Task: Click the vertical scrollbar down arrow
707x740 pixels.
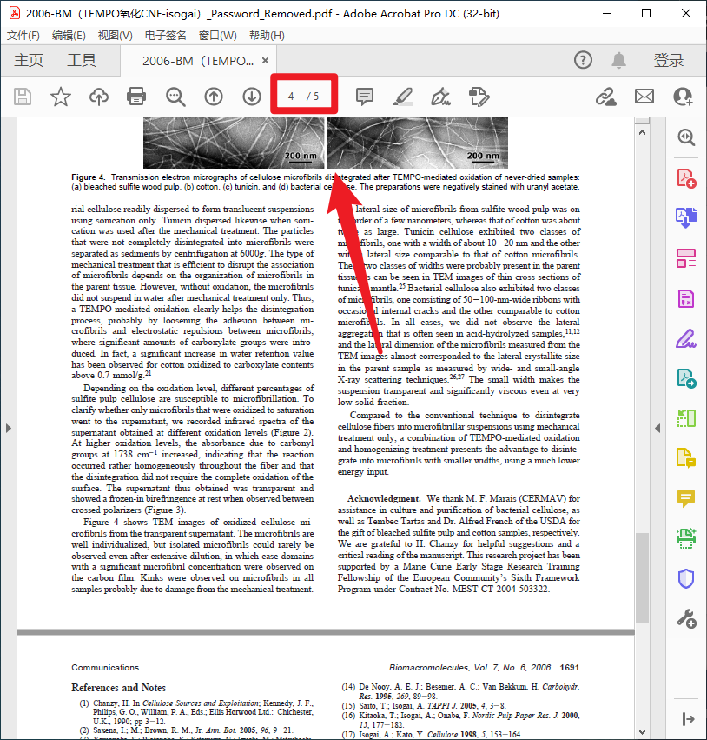Action: click(x=642, y=731)
